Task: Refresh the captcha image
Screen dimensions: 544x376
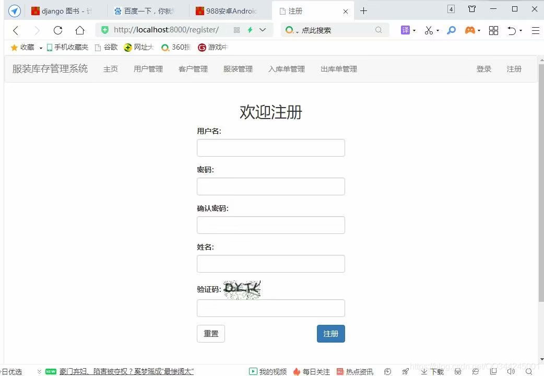Action: click(242, 289)
